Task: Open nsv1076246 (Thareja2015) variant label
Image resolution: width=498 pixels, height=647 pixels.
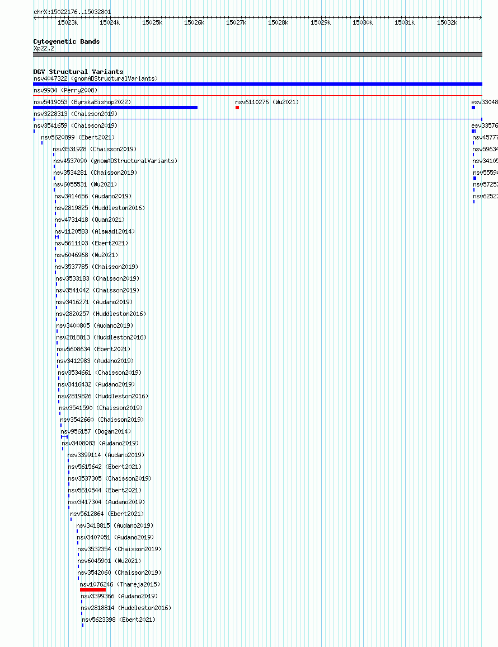Action: 120,584
